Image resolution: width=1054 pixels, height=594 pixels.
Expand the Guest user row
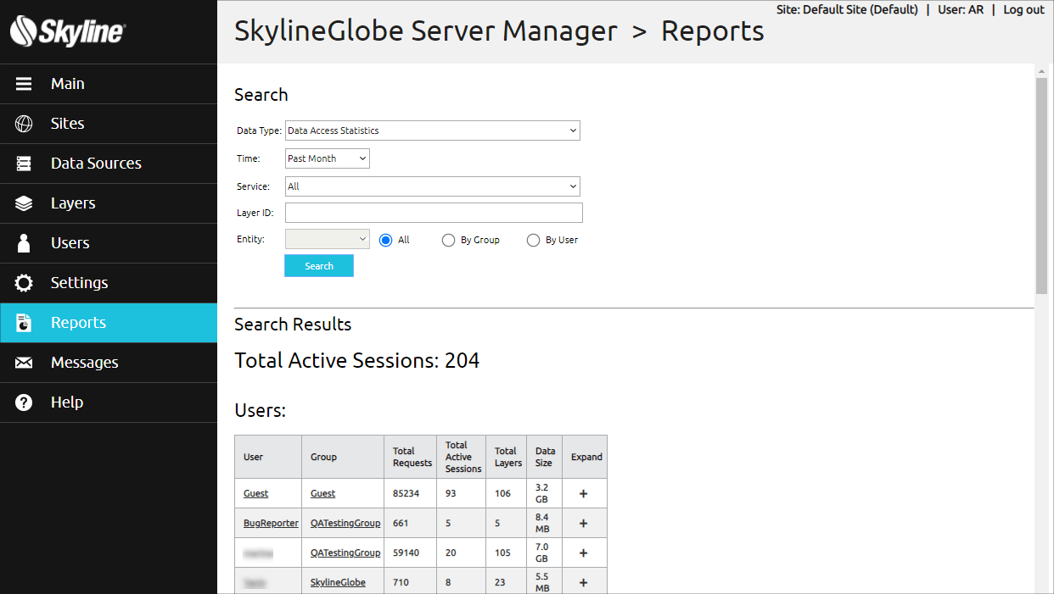[x=583, y=494]
